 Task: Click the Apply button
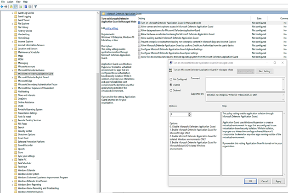pyautogui.click(x=278, y=181)
